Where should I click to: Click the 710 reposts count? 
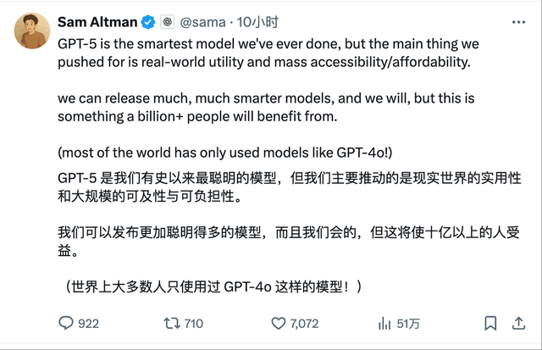pyautogui.click(x=193, y=324)
